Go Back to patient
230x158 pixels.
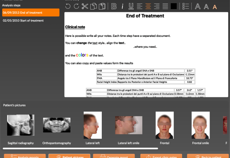tap(208, 156)
